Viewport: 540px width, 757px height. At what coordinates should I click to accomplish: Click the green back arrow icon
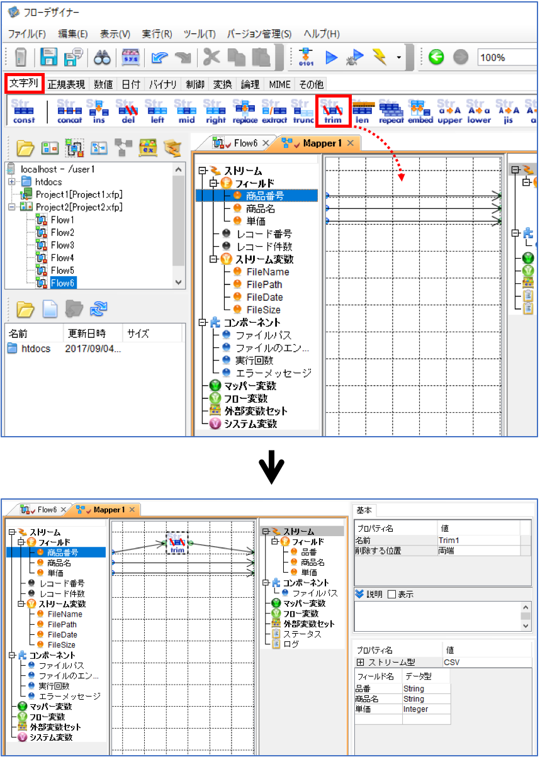(436, 57)
